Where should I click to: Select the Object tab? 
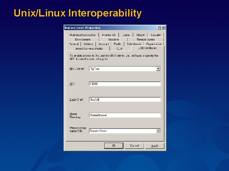click(x=140, y=35)
